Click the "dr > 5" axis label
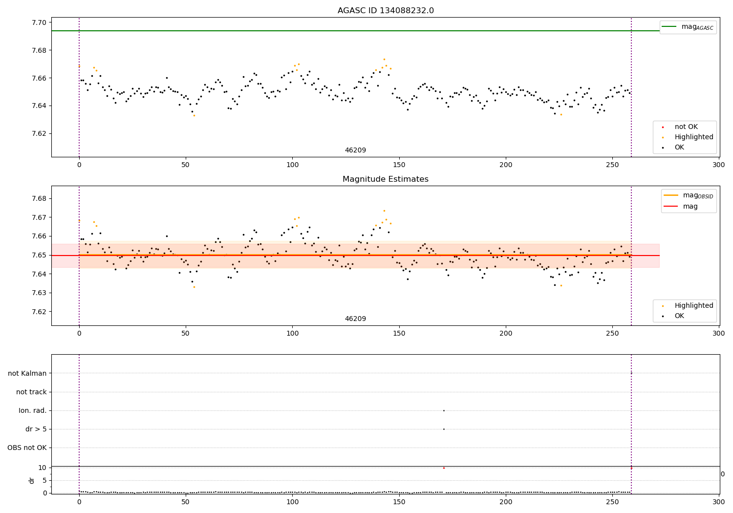 point(36,429)
